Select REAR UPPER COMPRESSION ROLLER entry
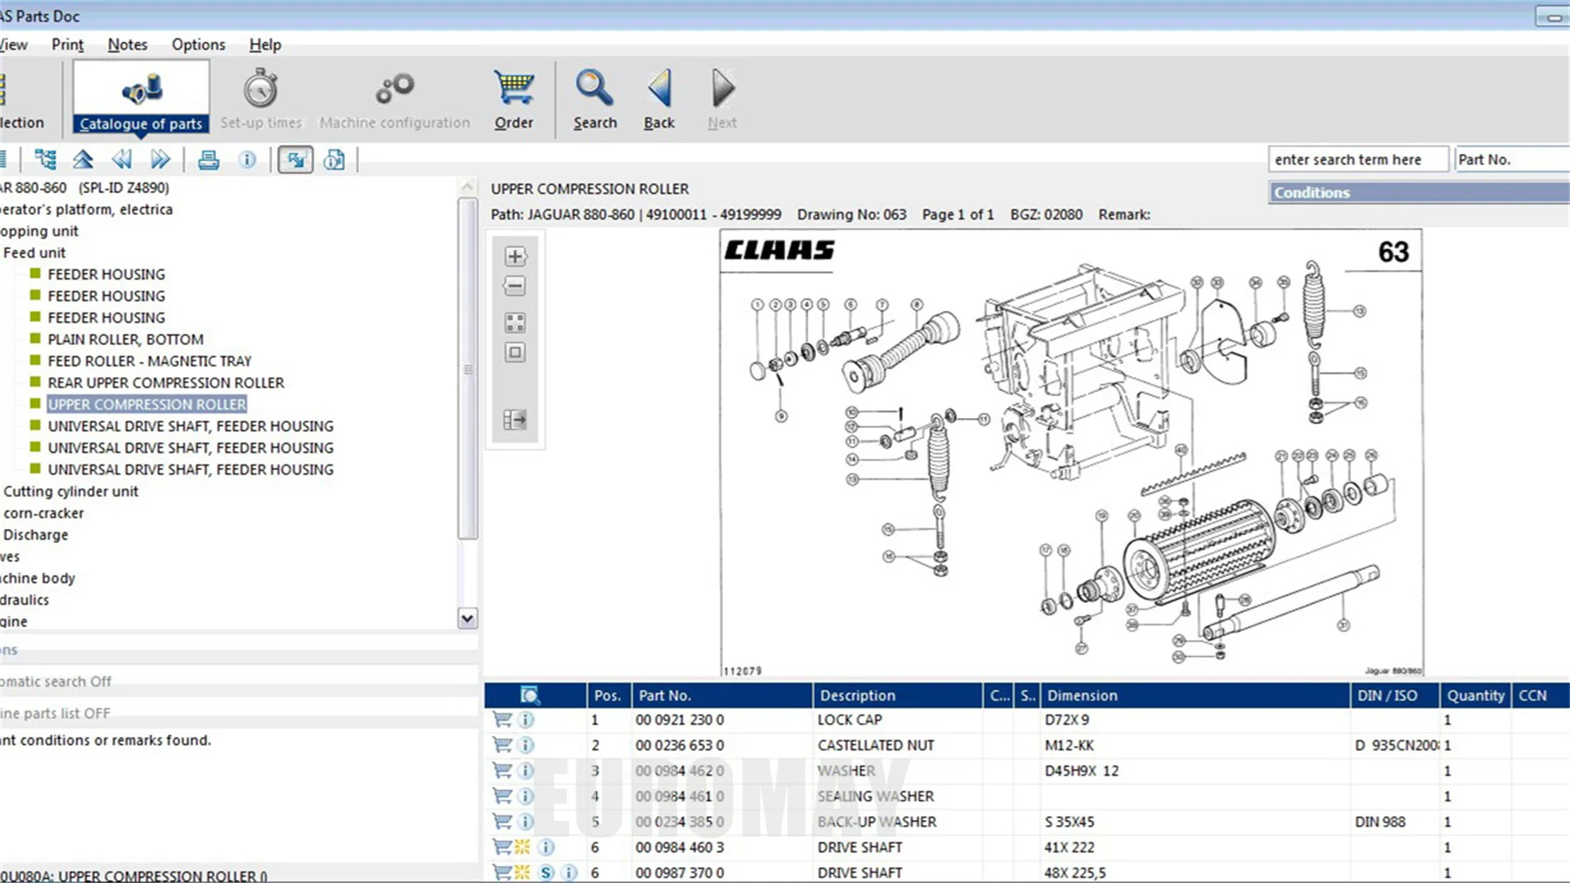Image resolution: width=1570 pixels, height=883 pixels. point(165,383)
